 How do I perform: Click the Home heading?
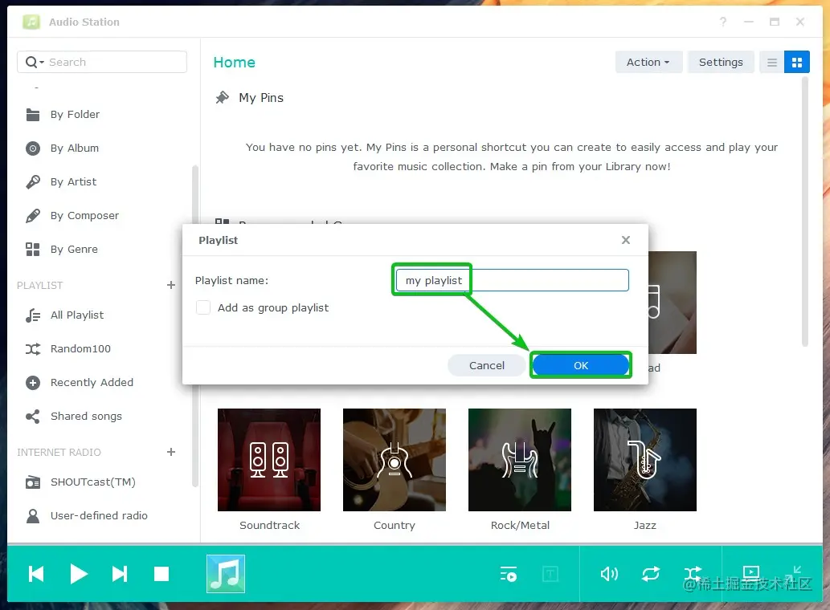[x=234, y=63]
